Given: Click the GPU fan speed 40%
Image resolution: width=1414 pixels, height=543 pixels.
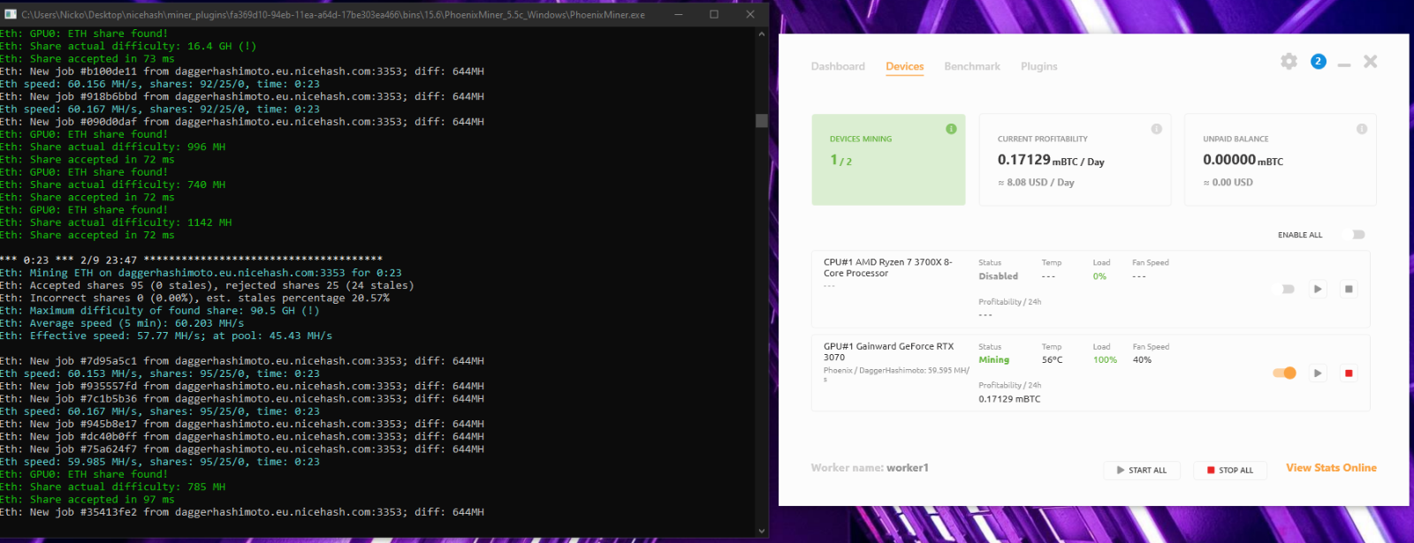Looking at the screenshot, I should point(1142,360).
